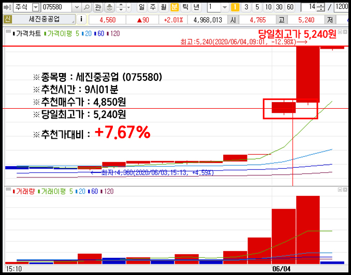Click the 06/04 date axis label

click(282, 268)
